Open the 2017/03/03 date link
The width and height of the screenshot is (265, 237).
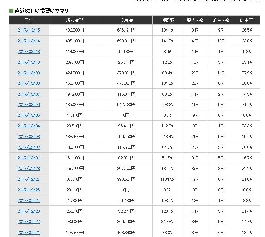29,136
